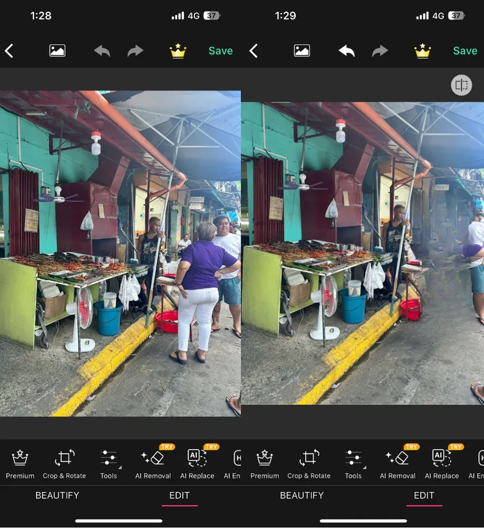Open the cut-off AI En tool in the left screen
Viewport: 484px width, 528px height.
pyautogui.click(x=233, y=464)
